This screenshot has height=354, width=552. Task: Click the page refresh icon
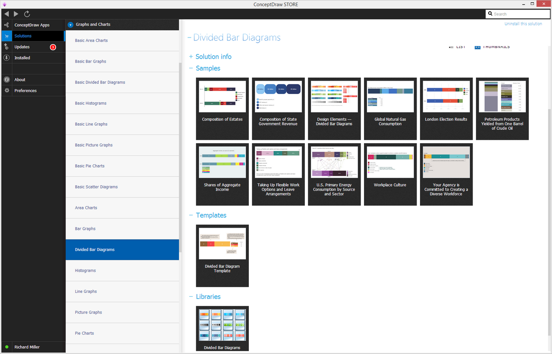27,13
